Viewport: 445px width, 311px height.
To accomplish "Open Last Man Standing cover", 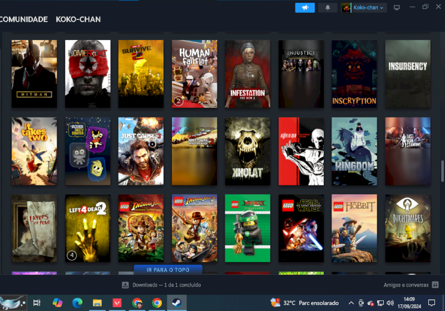I will [x=408, y=151].
